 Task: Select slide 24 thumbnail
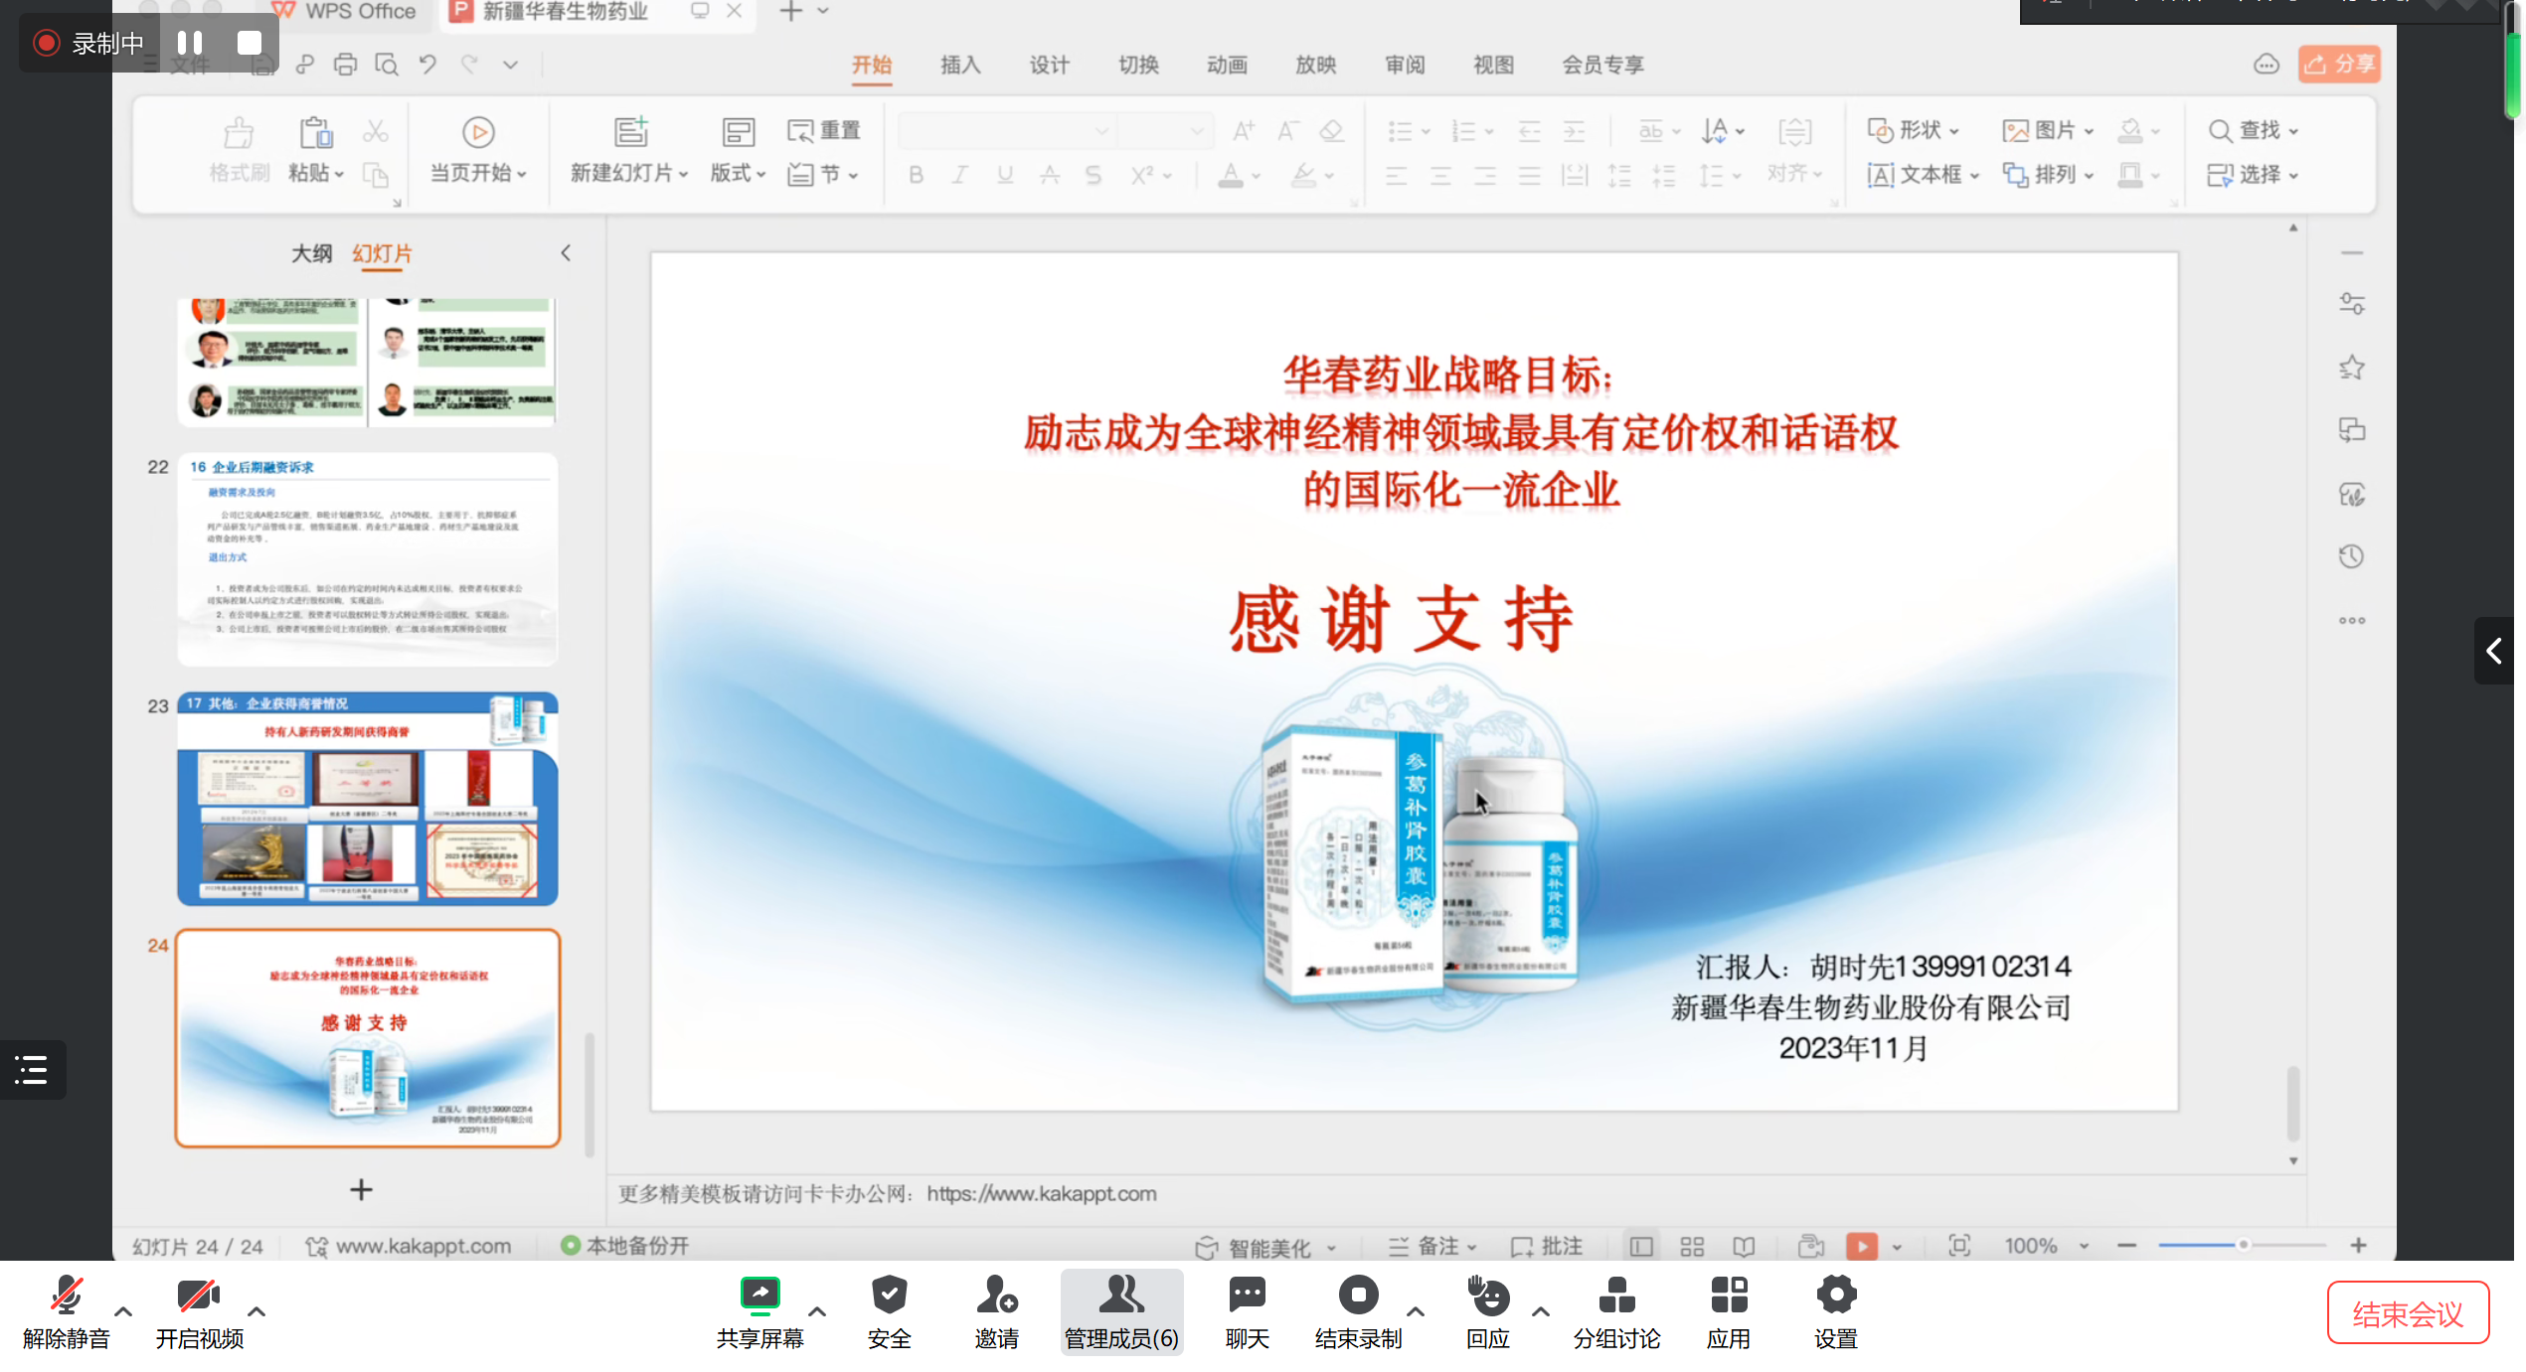point(367,1038)
